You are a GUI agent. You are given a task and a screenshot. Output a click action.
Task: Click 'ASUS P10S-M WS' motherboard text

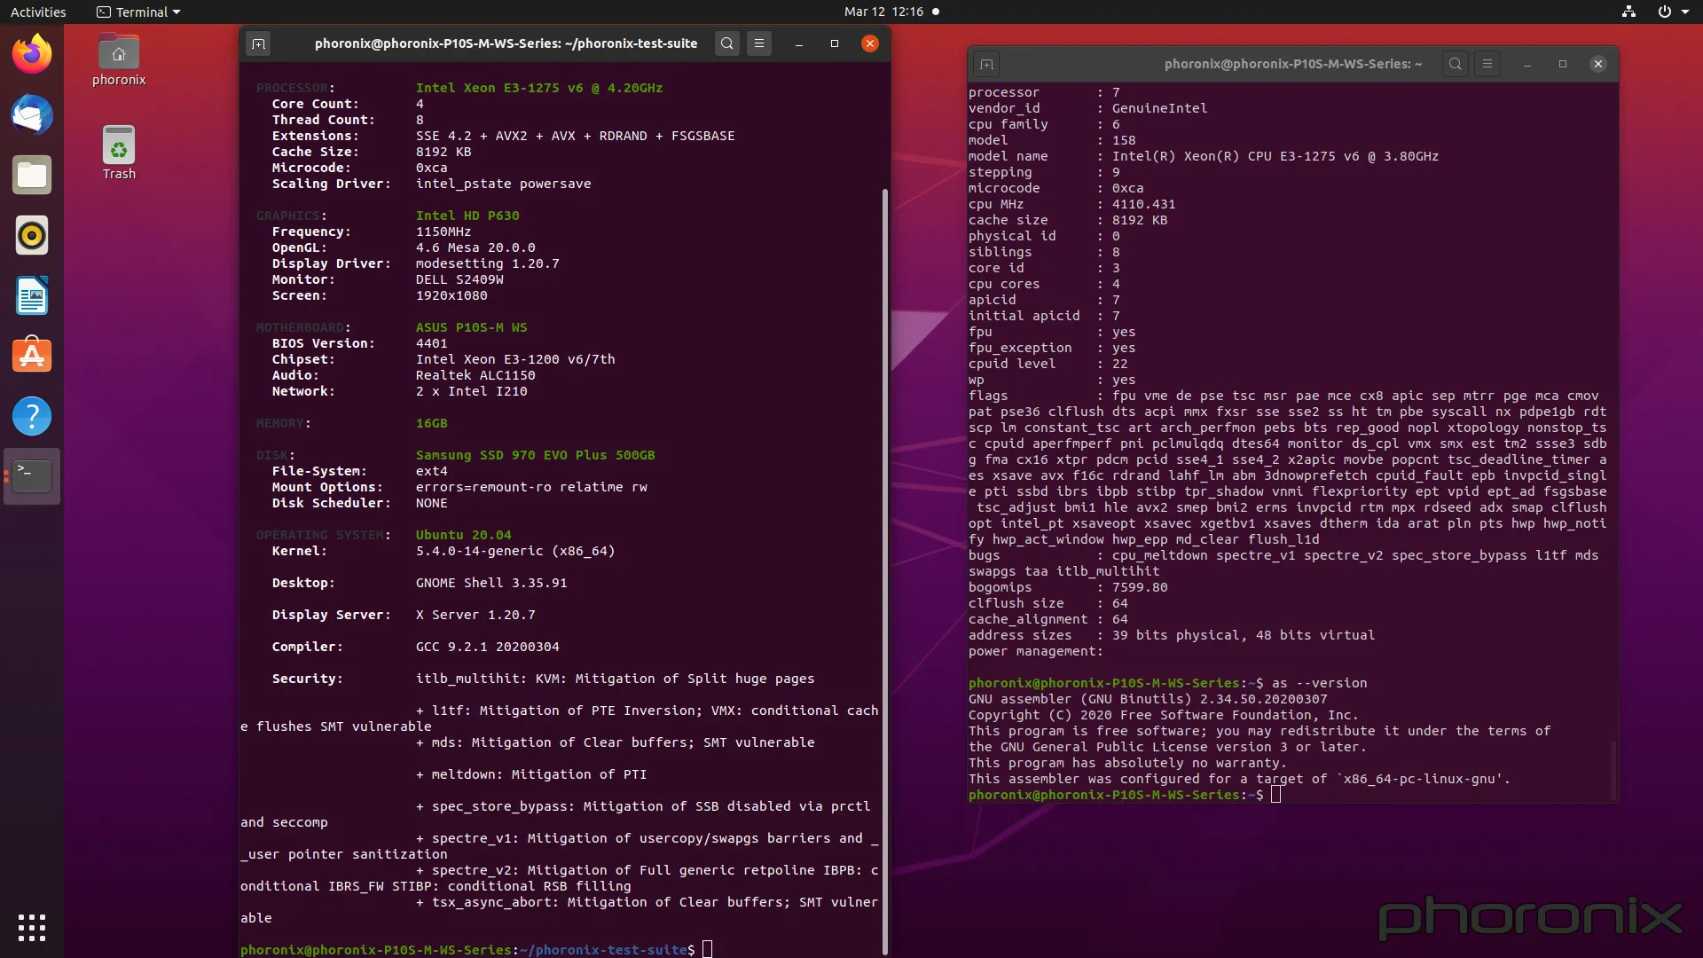[x=471, y=327]
